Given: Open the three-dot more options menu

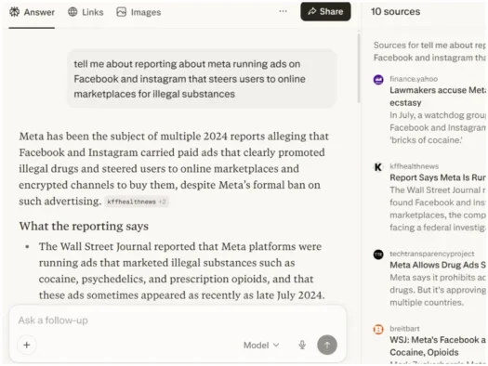Looking at the screenshot, I should click(283, 11).
